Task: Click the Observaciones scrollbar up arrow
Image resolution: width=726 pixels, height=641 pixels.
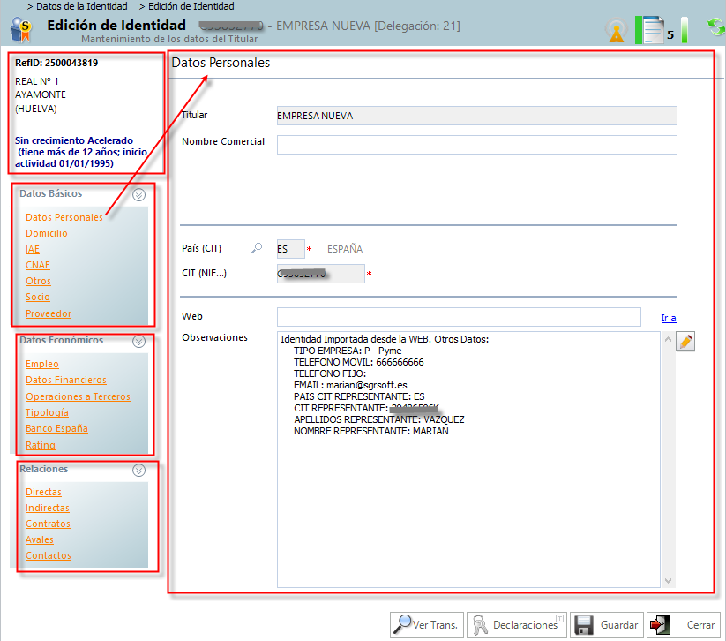Action: pyautogui.click(x=668, y=339)
